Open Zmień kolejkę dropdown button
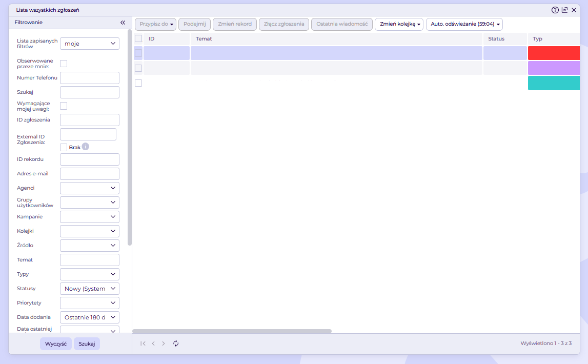 click(x=399, y=24)
